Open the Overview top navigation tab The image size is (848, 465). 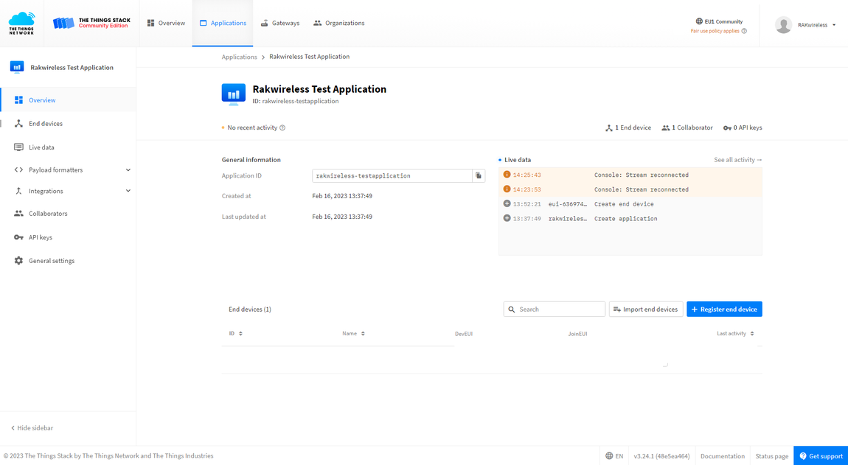166,24
